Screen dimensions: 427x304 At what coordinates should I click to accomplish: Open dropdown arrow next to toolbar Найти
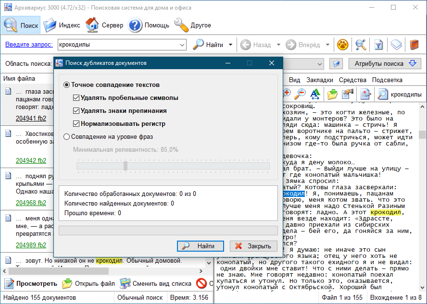230,45
